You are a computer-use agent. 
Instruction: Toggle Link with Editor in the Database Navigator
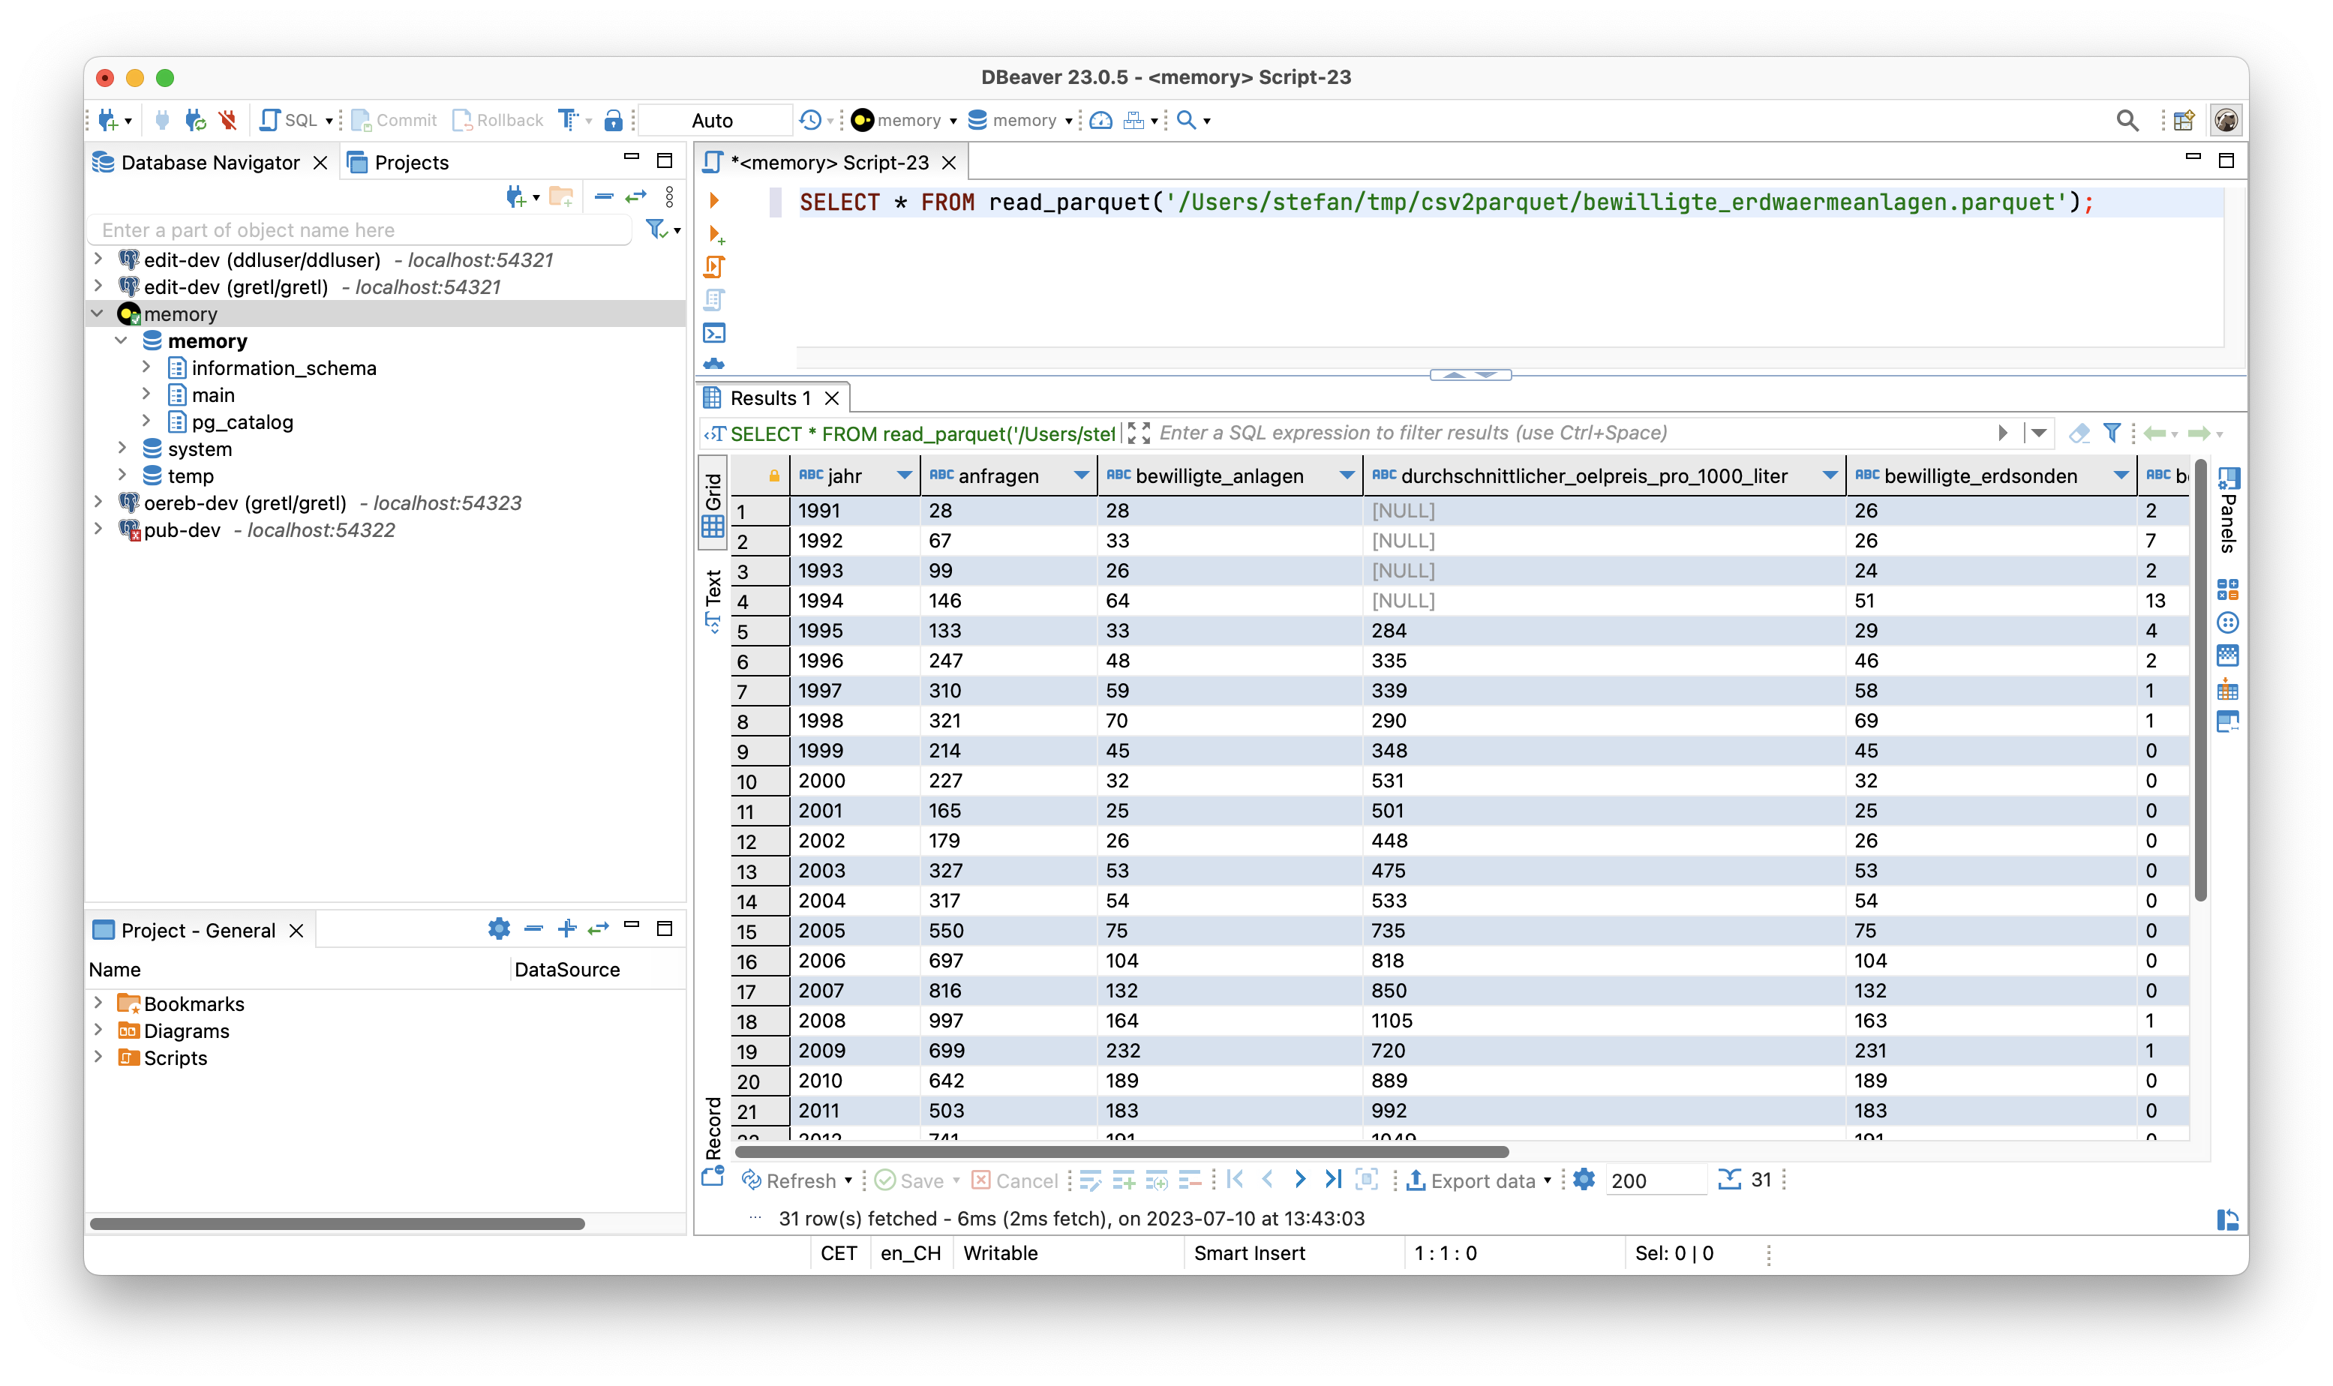636,196
